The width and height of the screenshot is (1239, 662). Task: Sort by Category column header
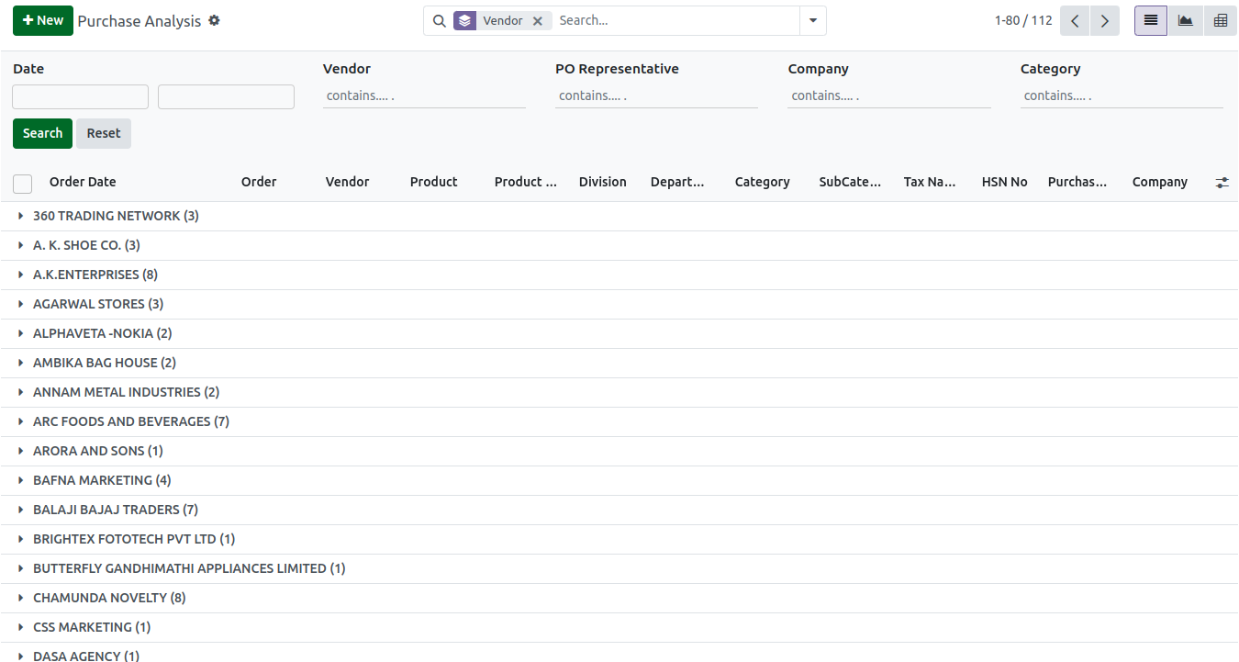(762, 182)
